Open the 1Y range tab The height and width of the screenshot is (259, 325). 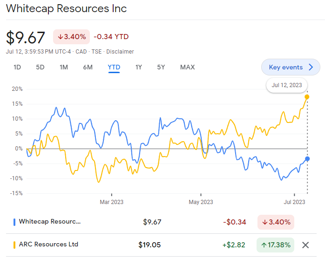point(139,67)
